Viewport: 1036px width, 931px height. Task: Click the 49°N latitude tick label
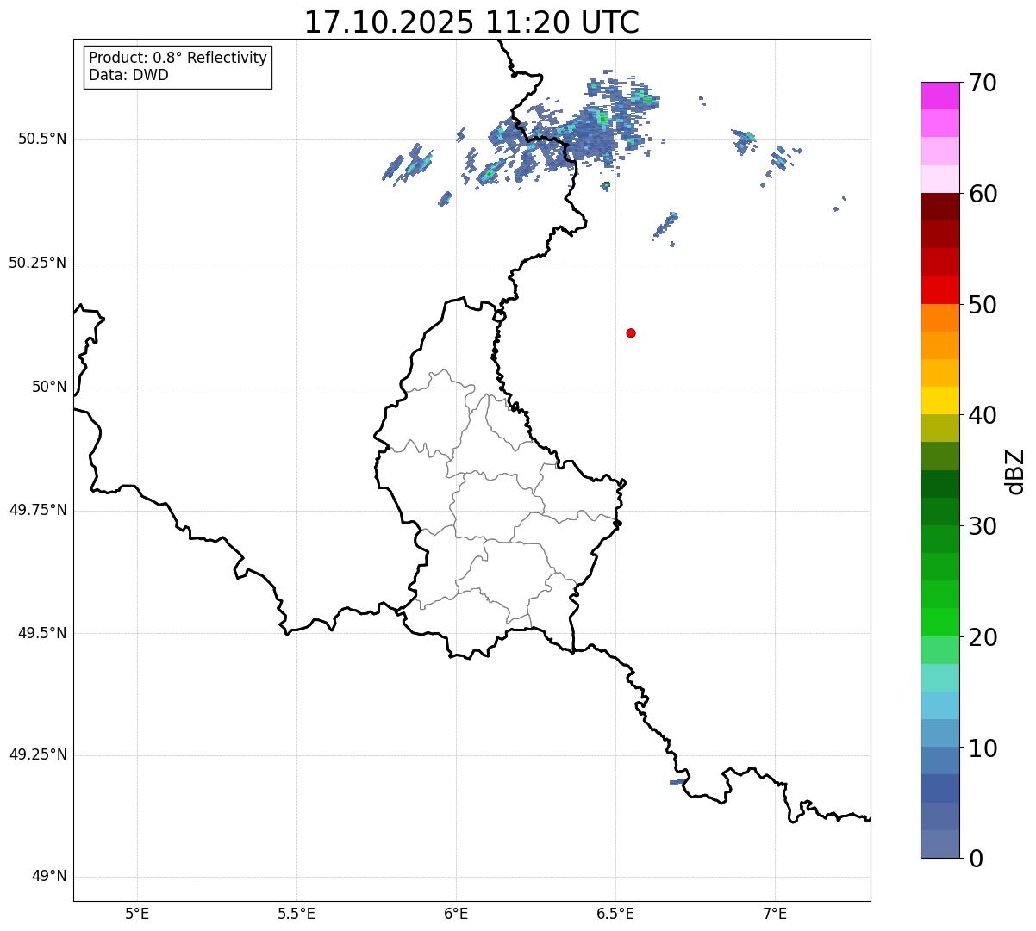pos(49,877)
